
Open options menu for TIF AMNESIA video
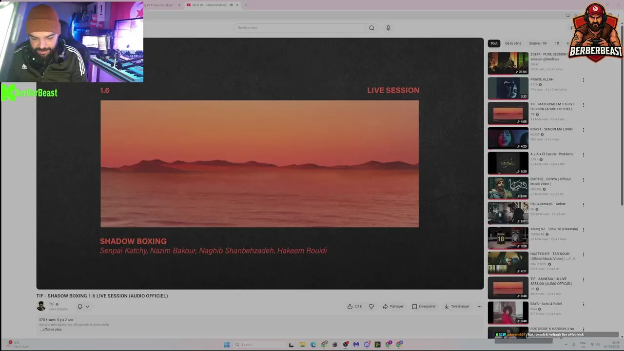[583, 280]
